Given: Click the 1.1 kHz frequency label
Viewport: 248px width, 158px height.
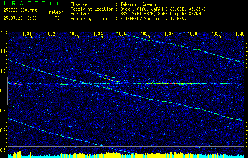Looking at the screenshot, I should 4,51.
